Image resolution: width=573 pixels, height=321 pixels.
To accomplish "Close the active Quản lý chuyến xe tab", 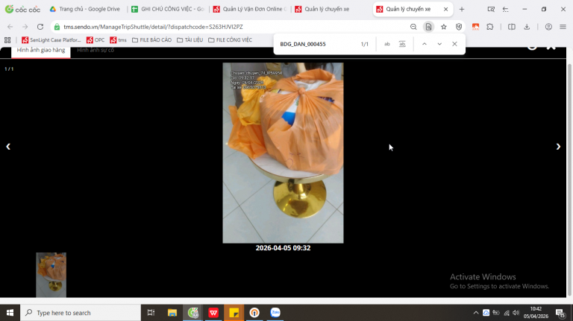I will [446, 9].
